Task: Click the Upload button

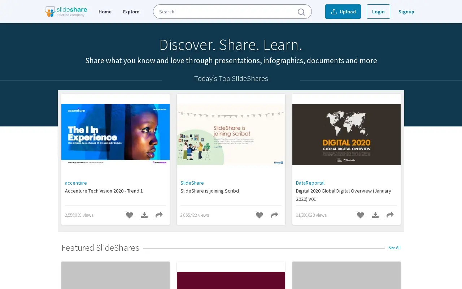Action: click(x=343, y=12)
